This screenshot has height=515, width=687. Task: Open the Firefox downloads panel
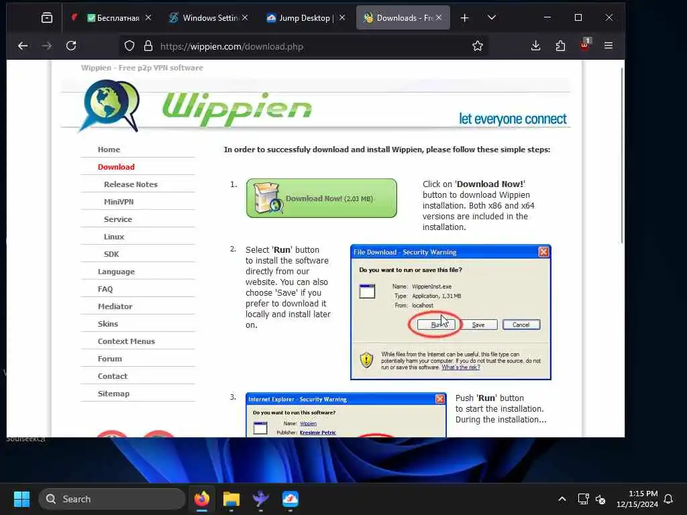coord(535,46)
